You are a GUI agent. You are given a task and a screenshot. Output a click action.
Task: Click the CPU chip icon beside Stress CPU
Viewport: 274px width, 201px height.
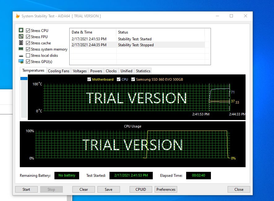tap(21, 30)
